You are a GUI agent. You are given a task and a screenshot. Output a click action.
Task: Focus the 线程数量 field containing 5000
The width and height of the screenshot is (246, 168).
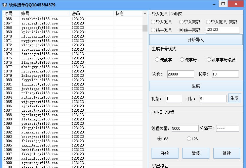[x=185, y=128]
